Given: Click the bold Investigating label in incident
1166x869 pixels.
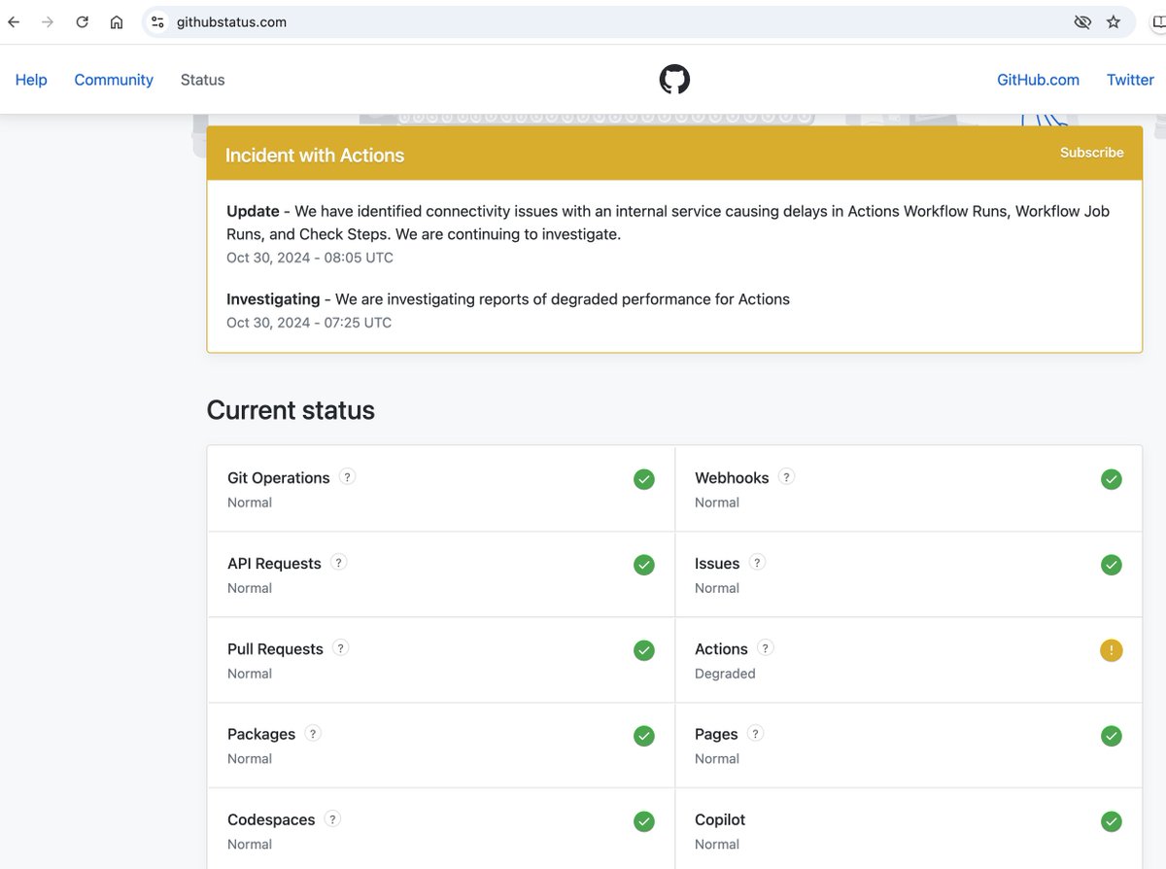Looking at the screenshot, I should click(273, 299).
